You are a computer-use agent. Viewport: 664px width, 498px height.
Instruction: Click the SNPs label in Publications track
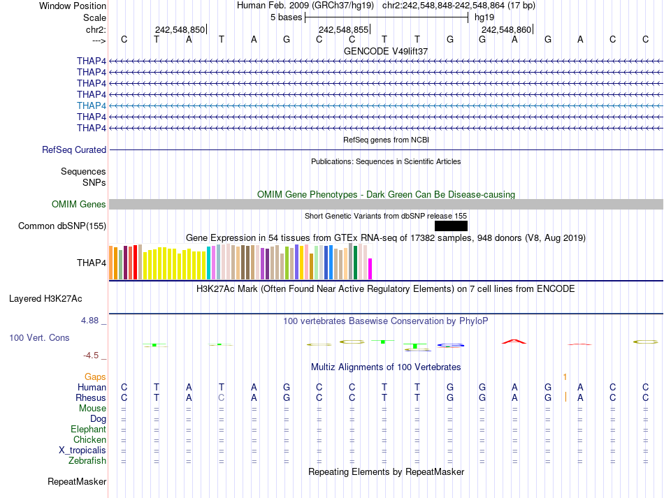click(x=94, y=182)
